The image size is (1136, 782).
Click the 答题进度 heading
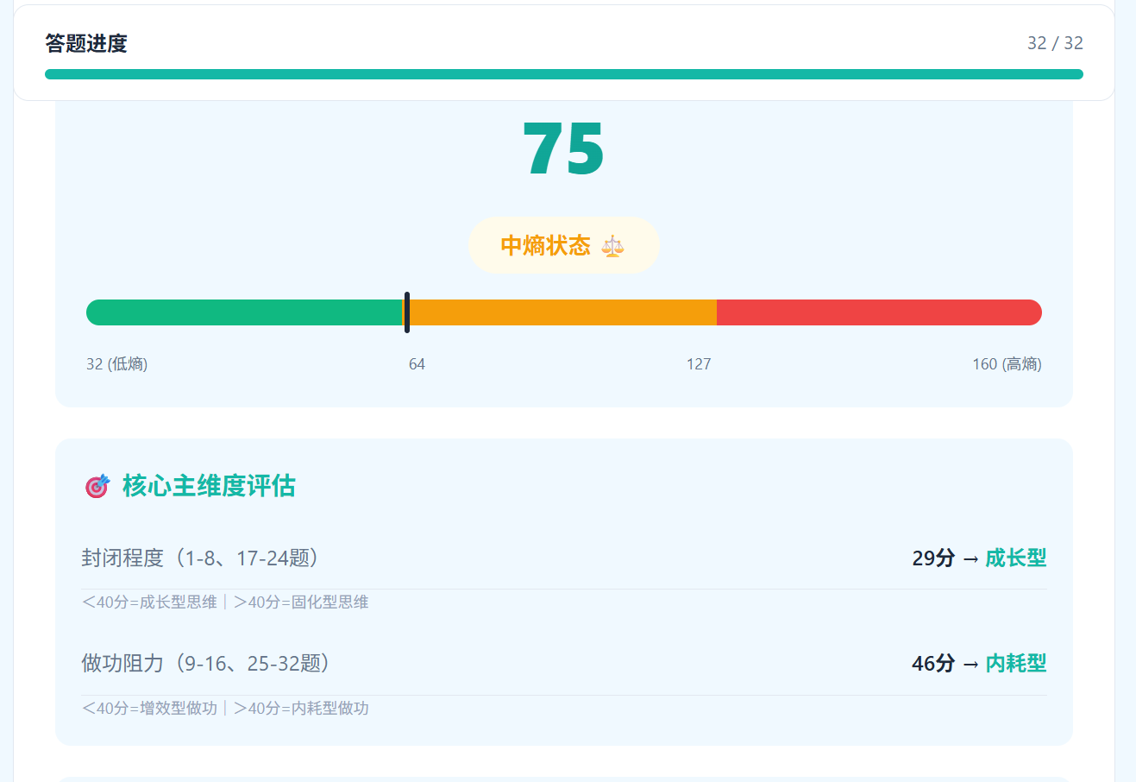coord(86,43)
